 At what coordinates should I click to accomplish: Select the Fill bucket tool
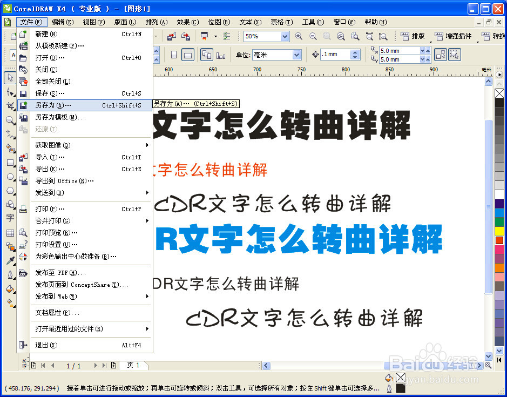coord(10,289)
